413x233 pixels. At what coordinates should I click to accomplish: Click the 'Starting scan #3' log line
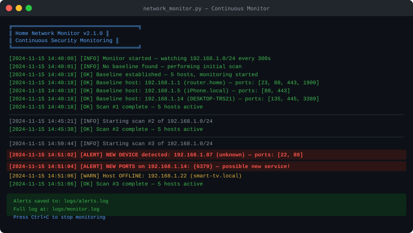[x=110, y=143]
